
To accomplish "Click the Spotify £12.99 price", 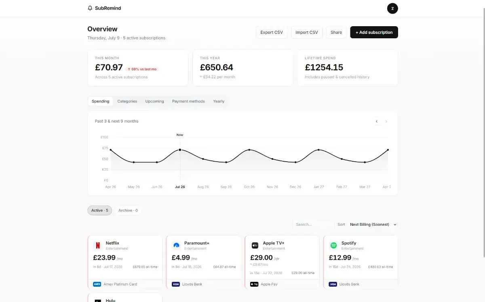I will coord(340,258).
